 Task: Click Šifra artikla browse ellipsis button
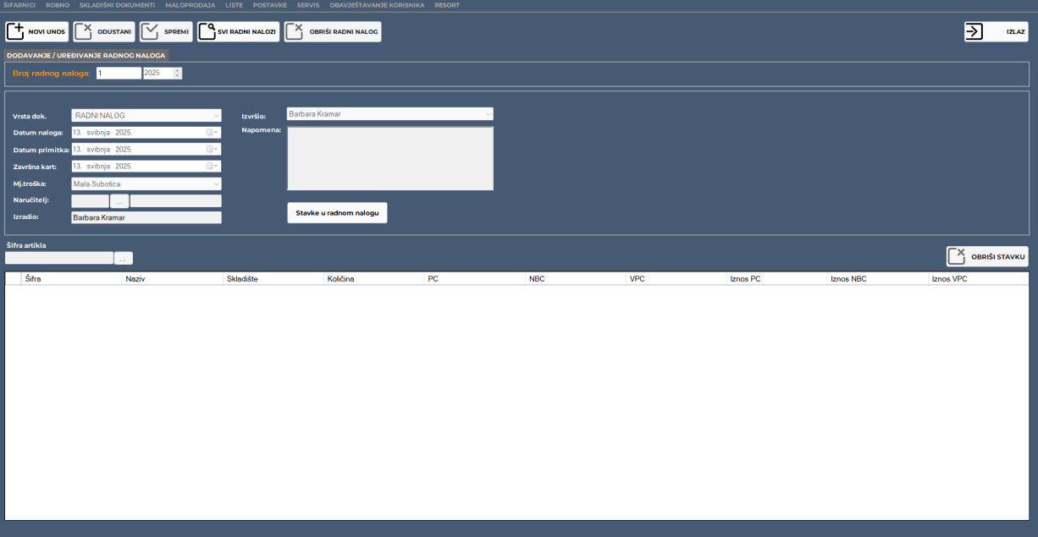[x=124, y=259]
